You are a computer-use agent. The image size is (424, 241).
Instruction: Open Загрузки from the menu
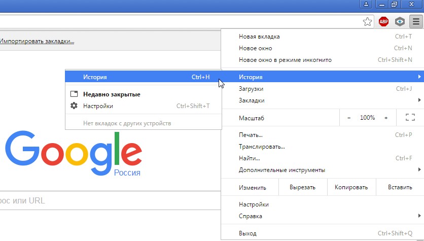coord(323,89)
